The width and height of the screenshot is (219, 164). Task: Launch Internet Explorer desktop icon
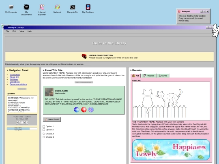point(42,10)
